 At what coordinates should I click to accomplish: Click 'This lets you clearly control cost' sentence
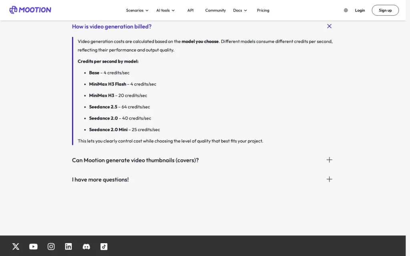coord(170,141)
